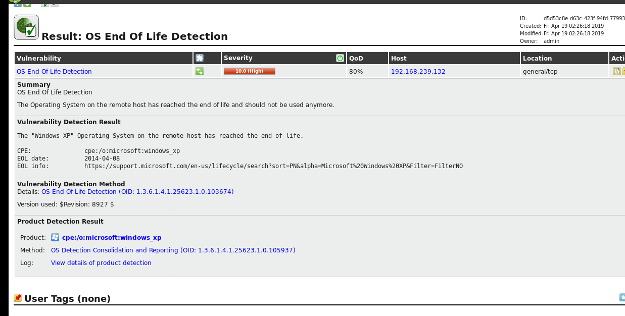Click the solution type puzzle icon header
This screenshot has width=625, height=316.
(200, 58)
